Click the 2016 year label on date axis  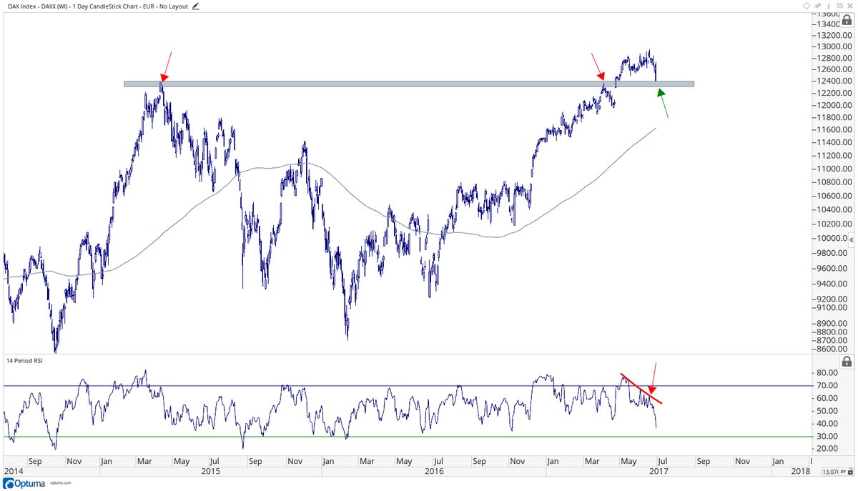[433, 471]
